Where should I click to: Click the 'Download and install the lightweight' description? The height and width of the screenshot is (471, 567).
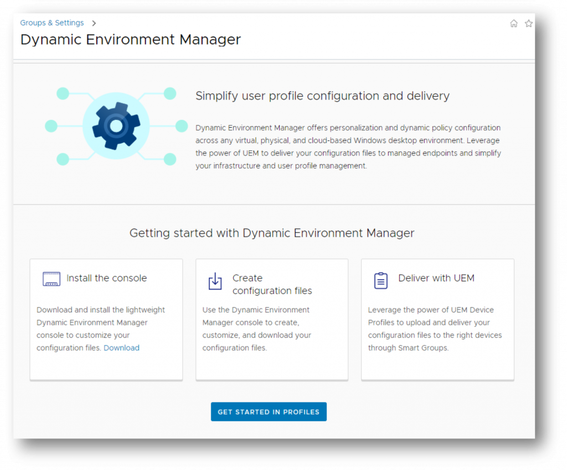tap(101, 329)
